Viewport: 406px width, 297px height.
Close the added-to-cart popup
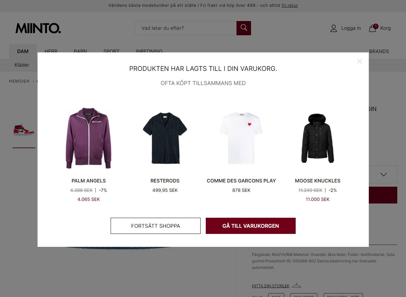359,61
